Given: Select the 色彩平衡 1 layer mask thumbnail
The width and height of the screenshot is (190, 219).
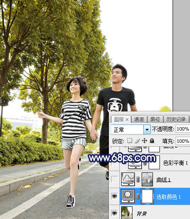Looking at the screenshot, I should coord(154,162).
